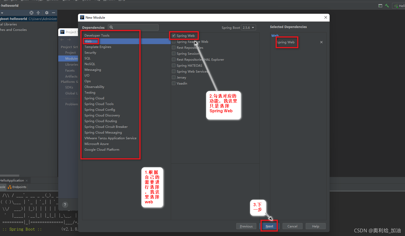Open Project view selector dropdown arrow
This screenshot has width=405, height=236.
[2, 13]
